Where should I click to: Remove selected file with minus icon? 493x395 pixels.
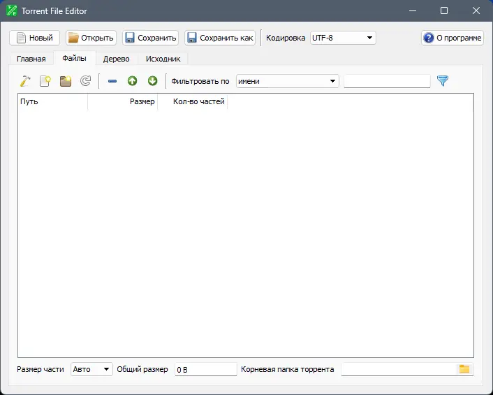coord(112,81)
